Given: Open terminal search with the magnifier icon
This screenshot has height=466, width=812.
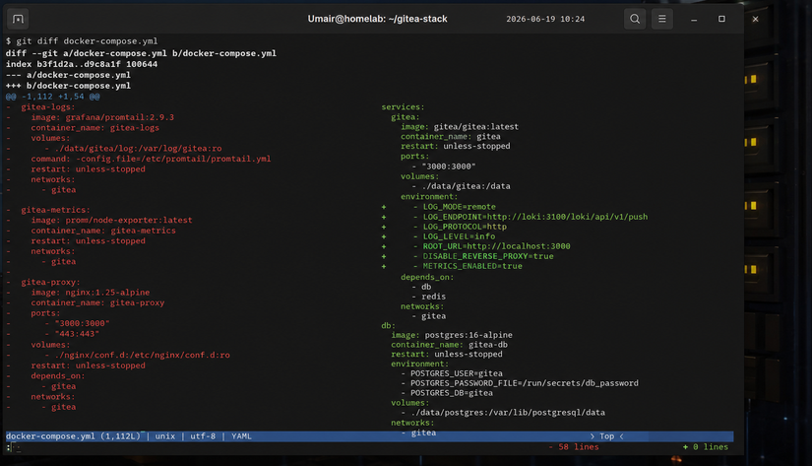Looking at the screenshot, I should (635, 19).
